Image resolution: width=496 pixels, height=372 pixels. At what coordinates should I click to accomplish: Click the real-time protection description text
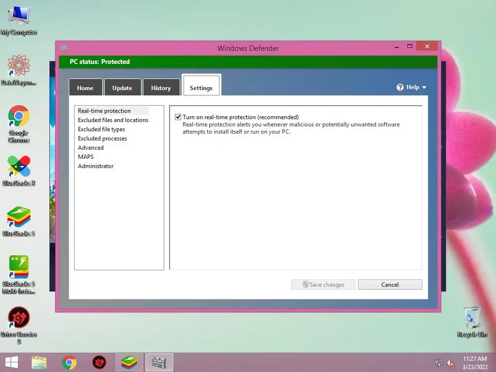point(291,128)
